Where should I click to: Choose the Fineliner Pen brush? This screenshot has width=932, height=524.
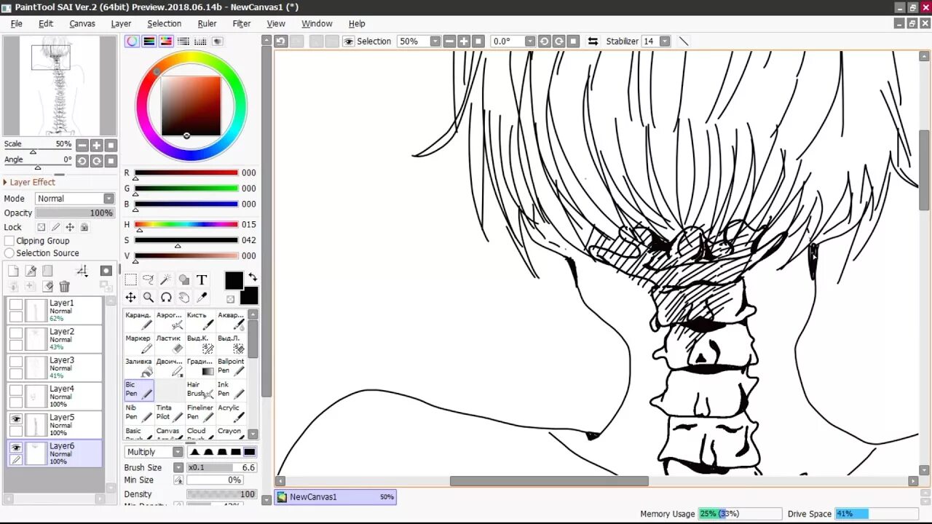click(x=200, y=413)
